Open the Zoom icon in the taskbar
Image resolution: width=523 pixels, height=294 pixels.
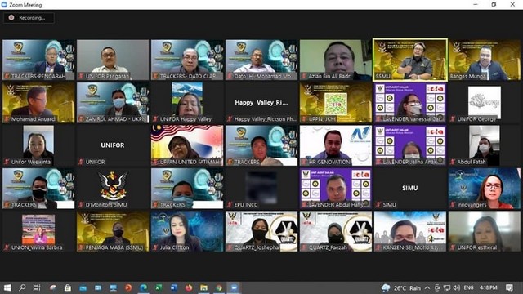(234, 287)
